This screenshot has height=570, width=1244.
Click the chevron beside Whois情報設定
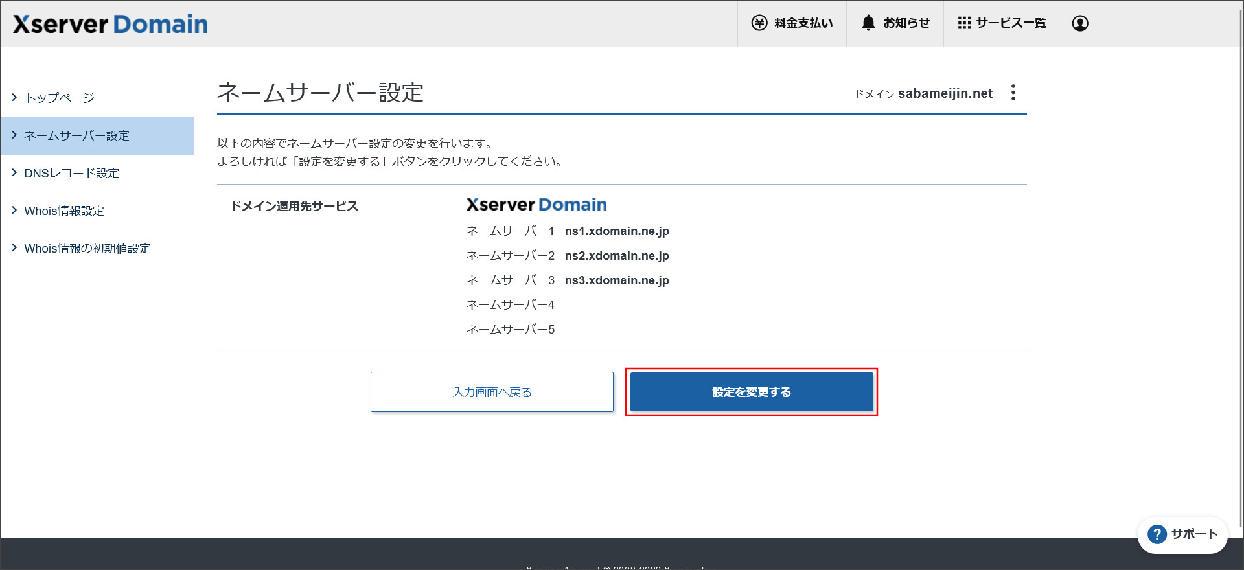(14, 211)
